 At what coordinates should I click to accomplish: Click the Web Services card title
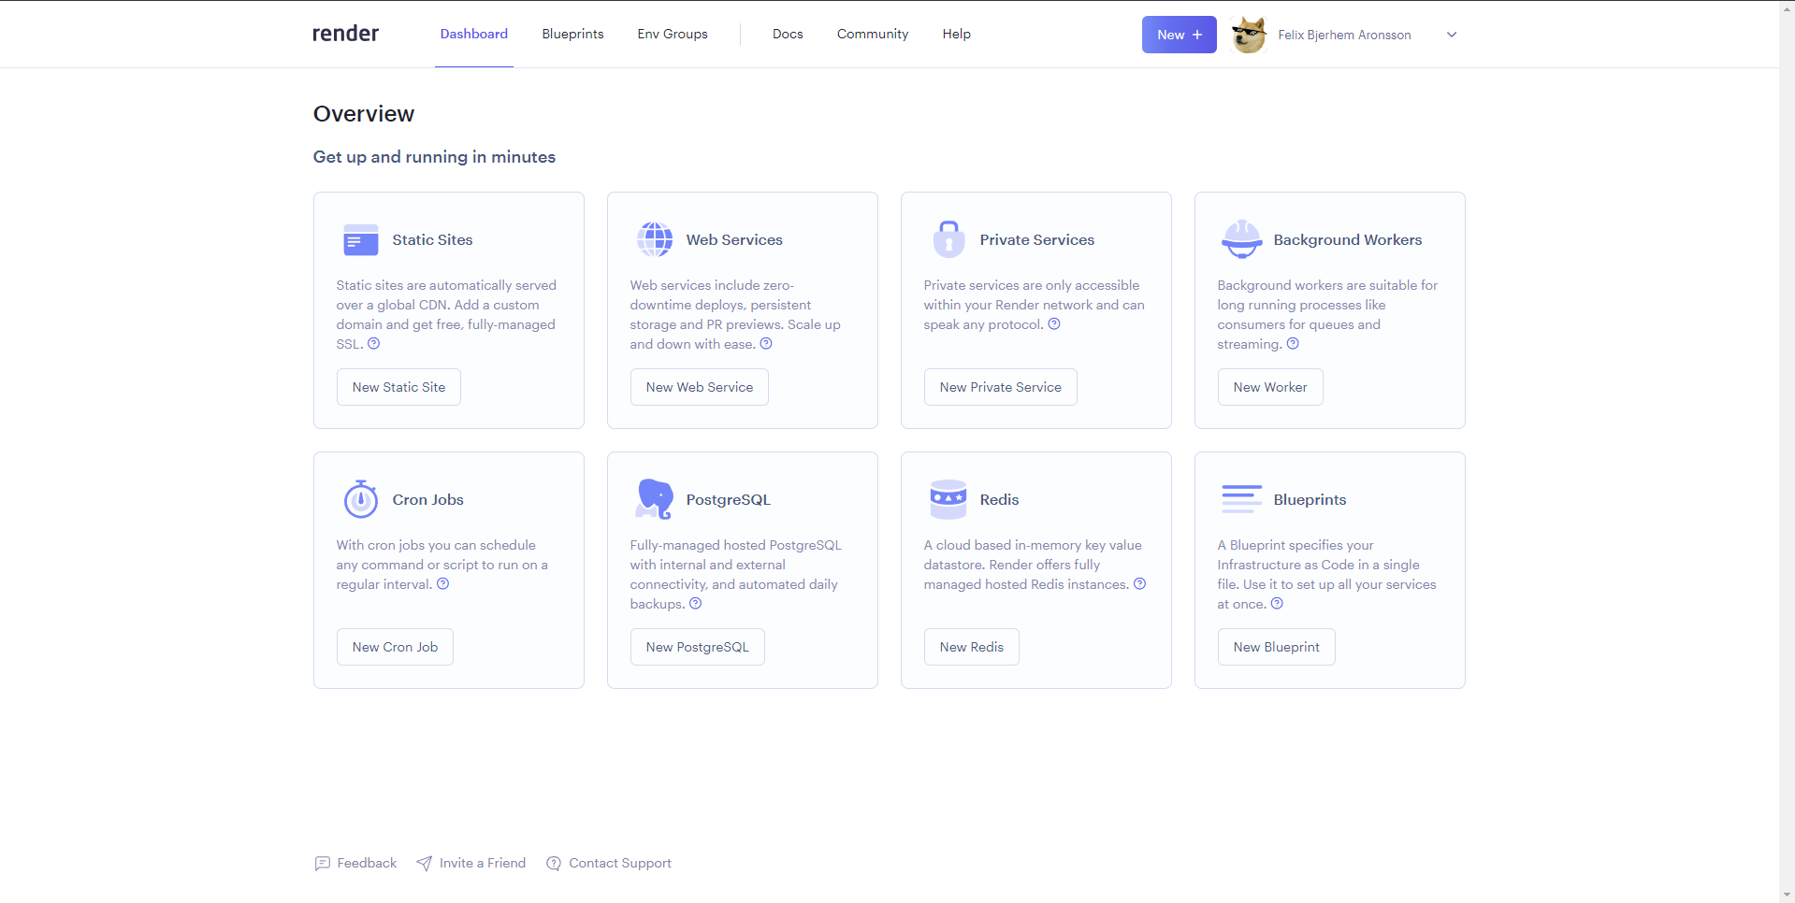(x=734, y=240)
